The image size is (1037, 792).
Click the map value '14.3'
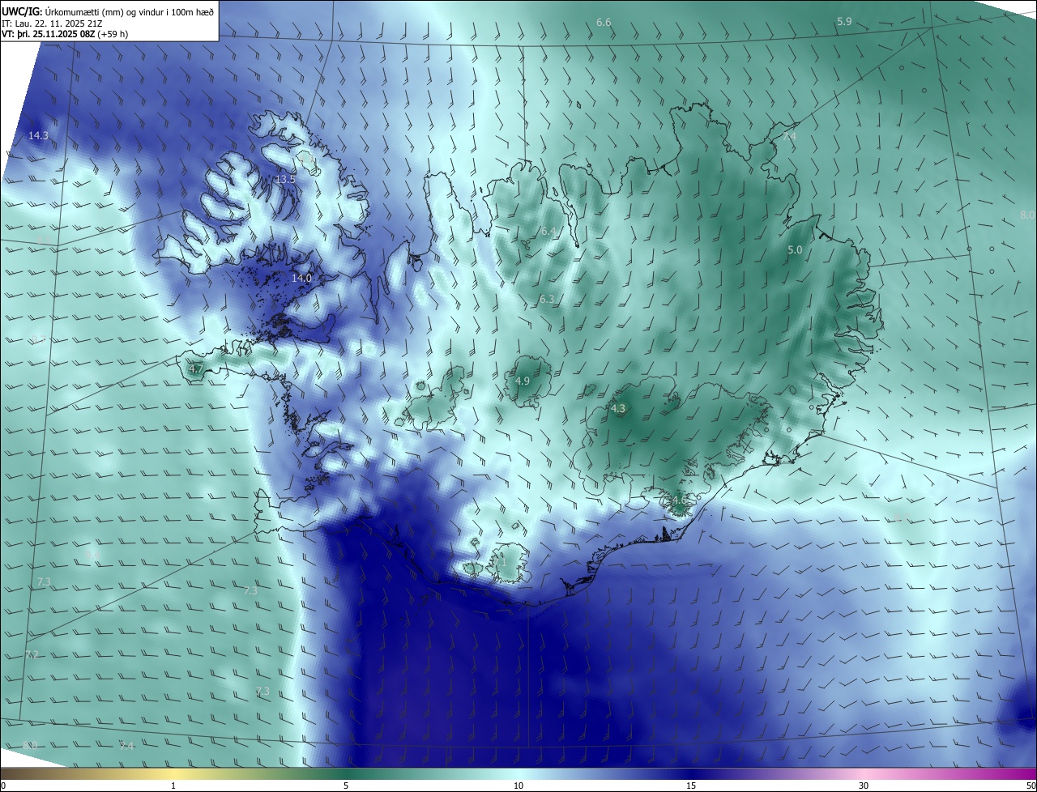(x=38, y=135)
